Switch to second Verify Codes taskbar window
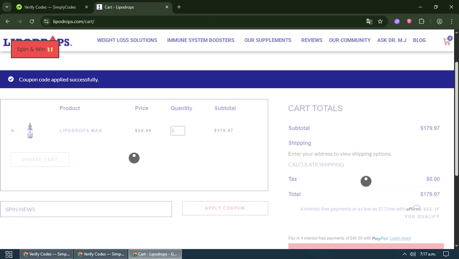The width and height of the screenshot is (459, 259). point(101,254)
